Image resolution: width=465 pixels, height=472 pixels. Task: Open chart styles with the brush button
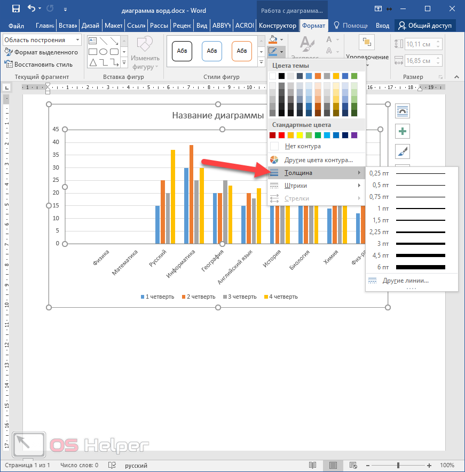(403, 151)
